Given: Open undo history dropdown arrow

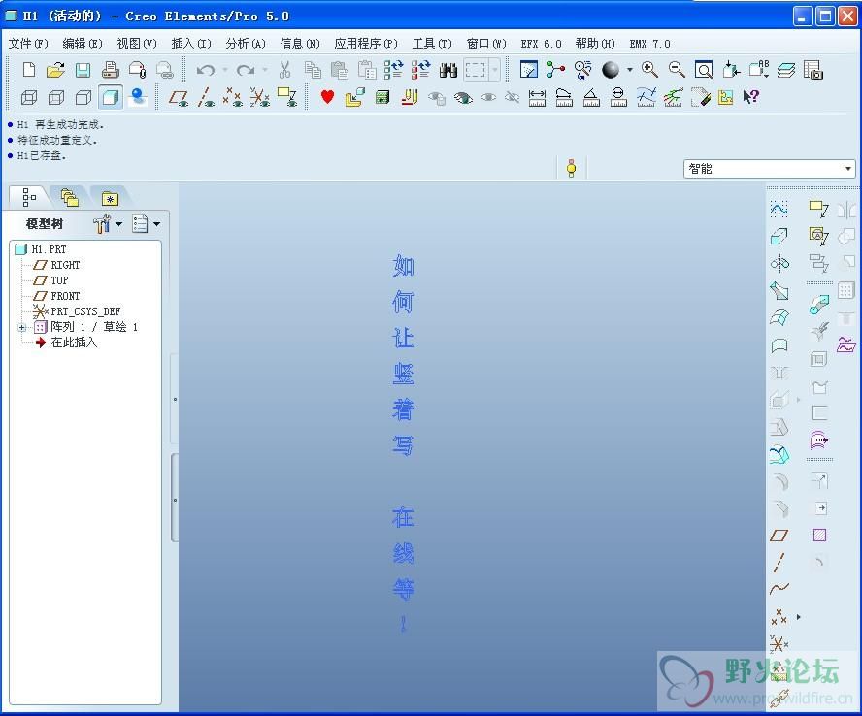Looking at the screenshot, I should click(x=225, y=70).
